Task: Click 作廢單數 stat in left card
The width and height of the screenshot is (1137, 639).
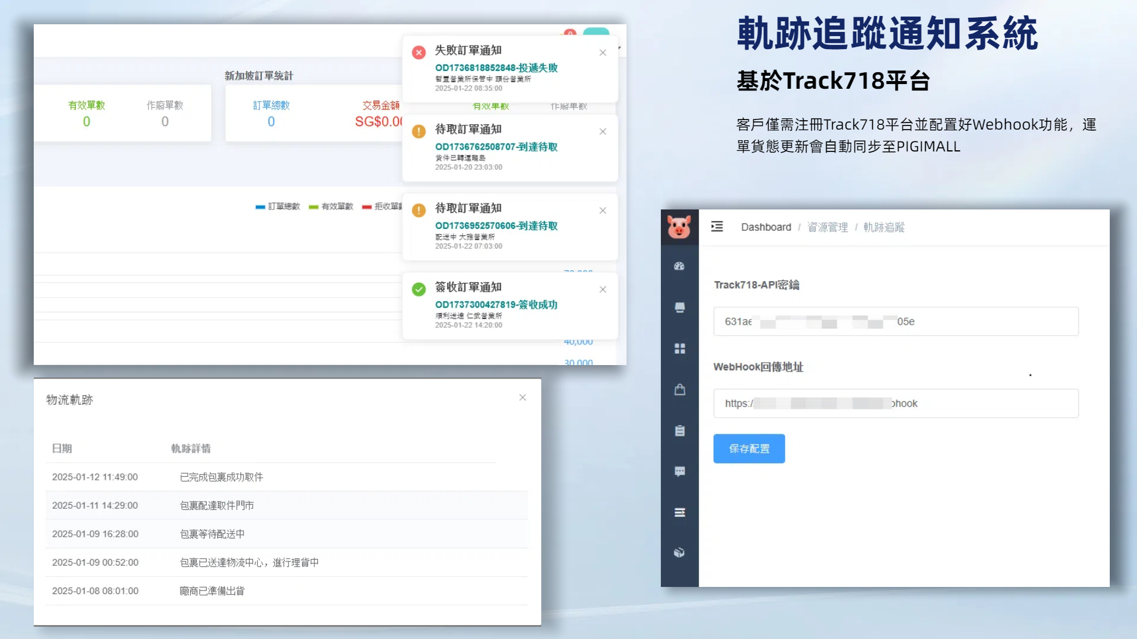Action: click(165, 113)
